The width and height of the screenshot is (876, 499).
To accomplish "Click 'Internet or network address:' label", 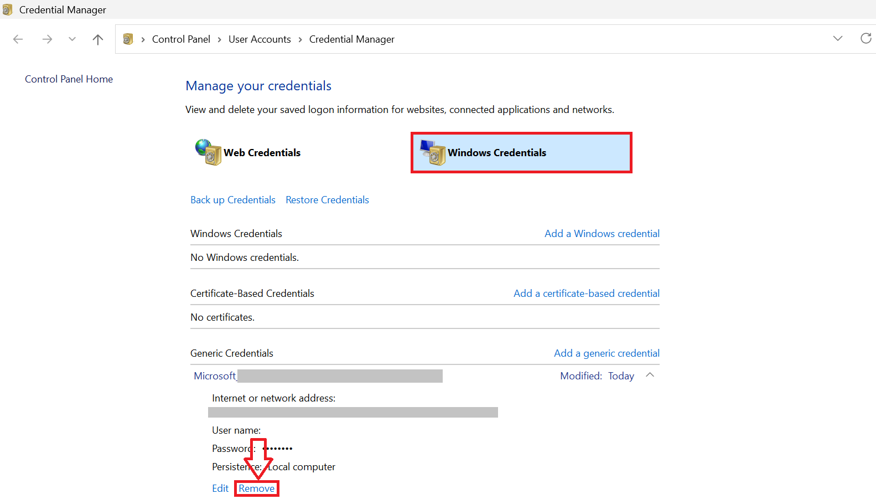I will [273, 398].
